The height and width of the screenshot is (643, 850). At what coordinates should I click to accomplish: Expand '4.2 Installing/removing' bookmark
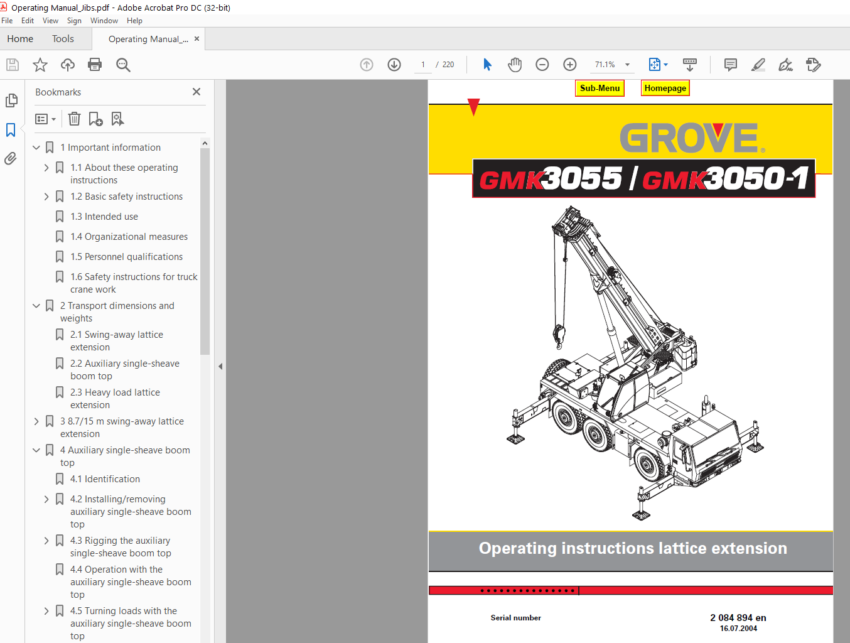46,499
